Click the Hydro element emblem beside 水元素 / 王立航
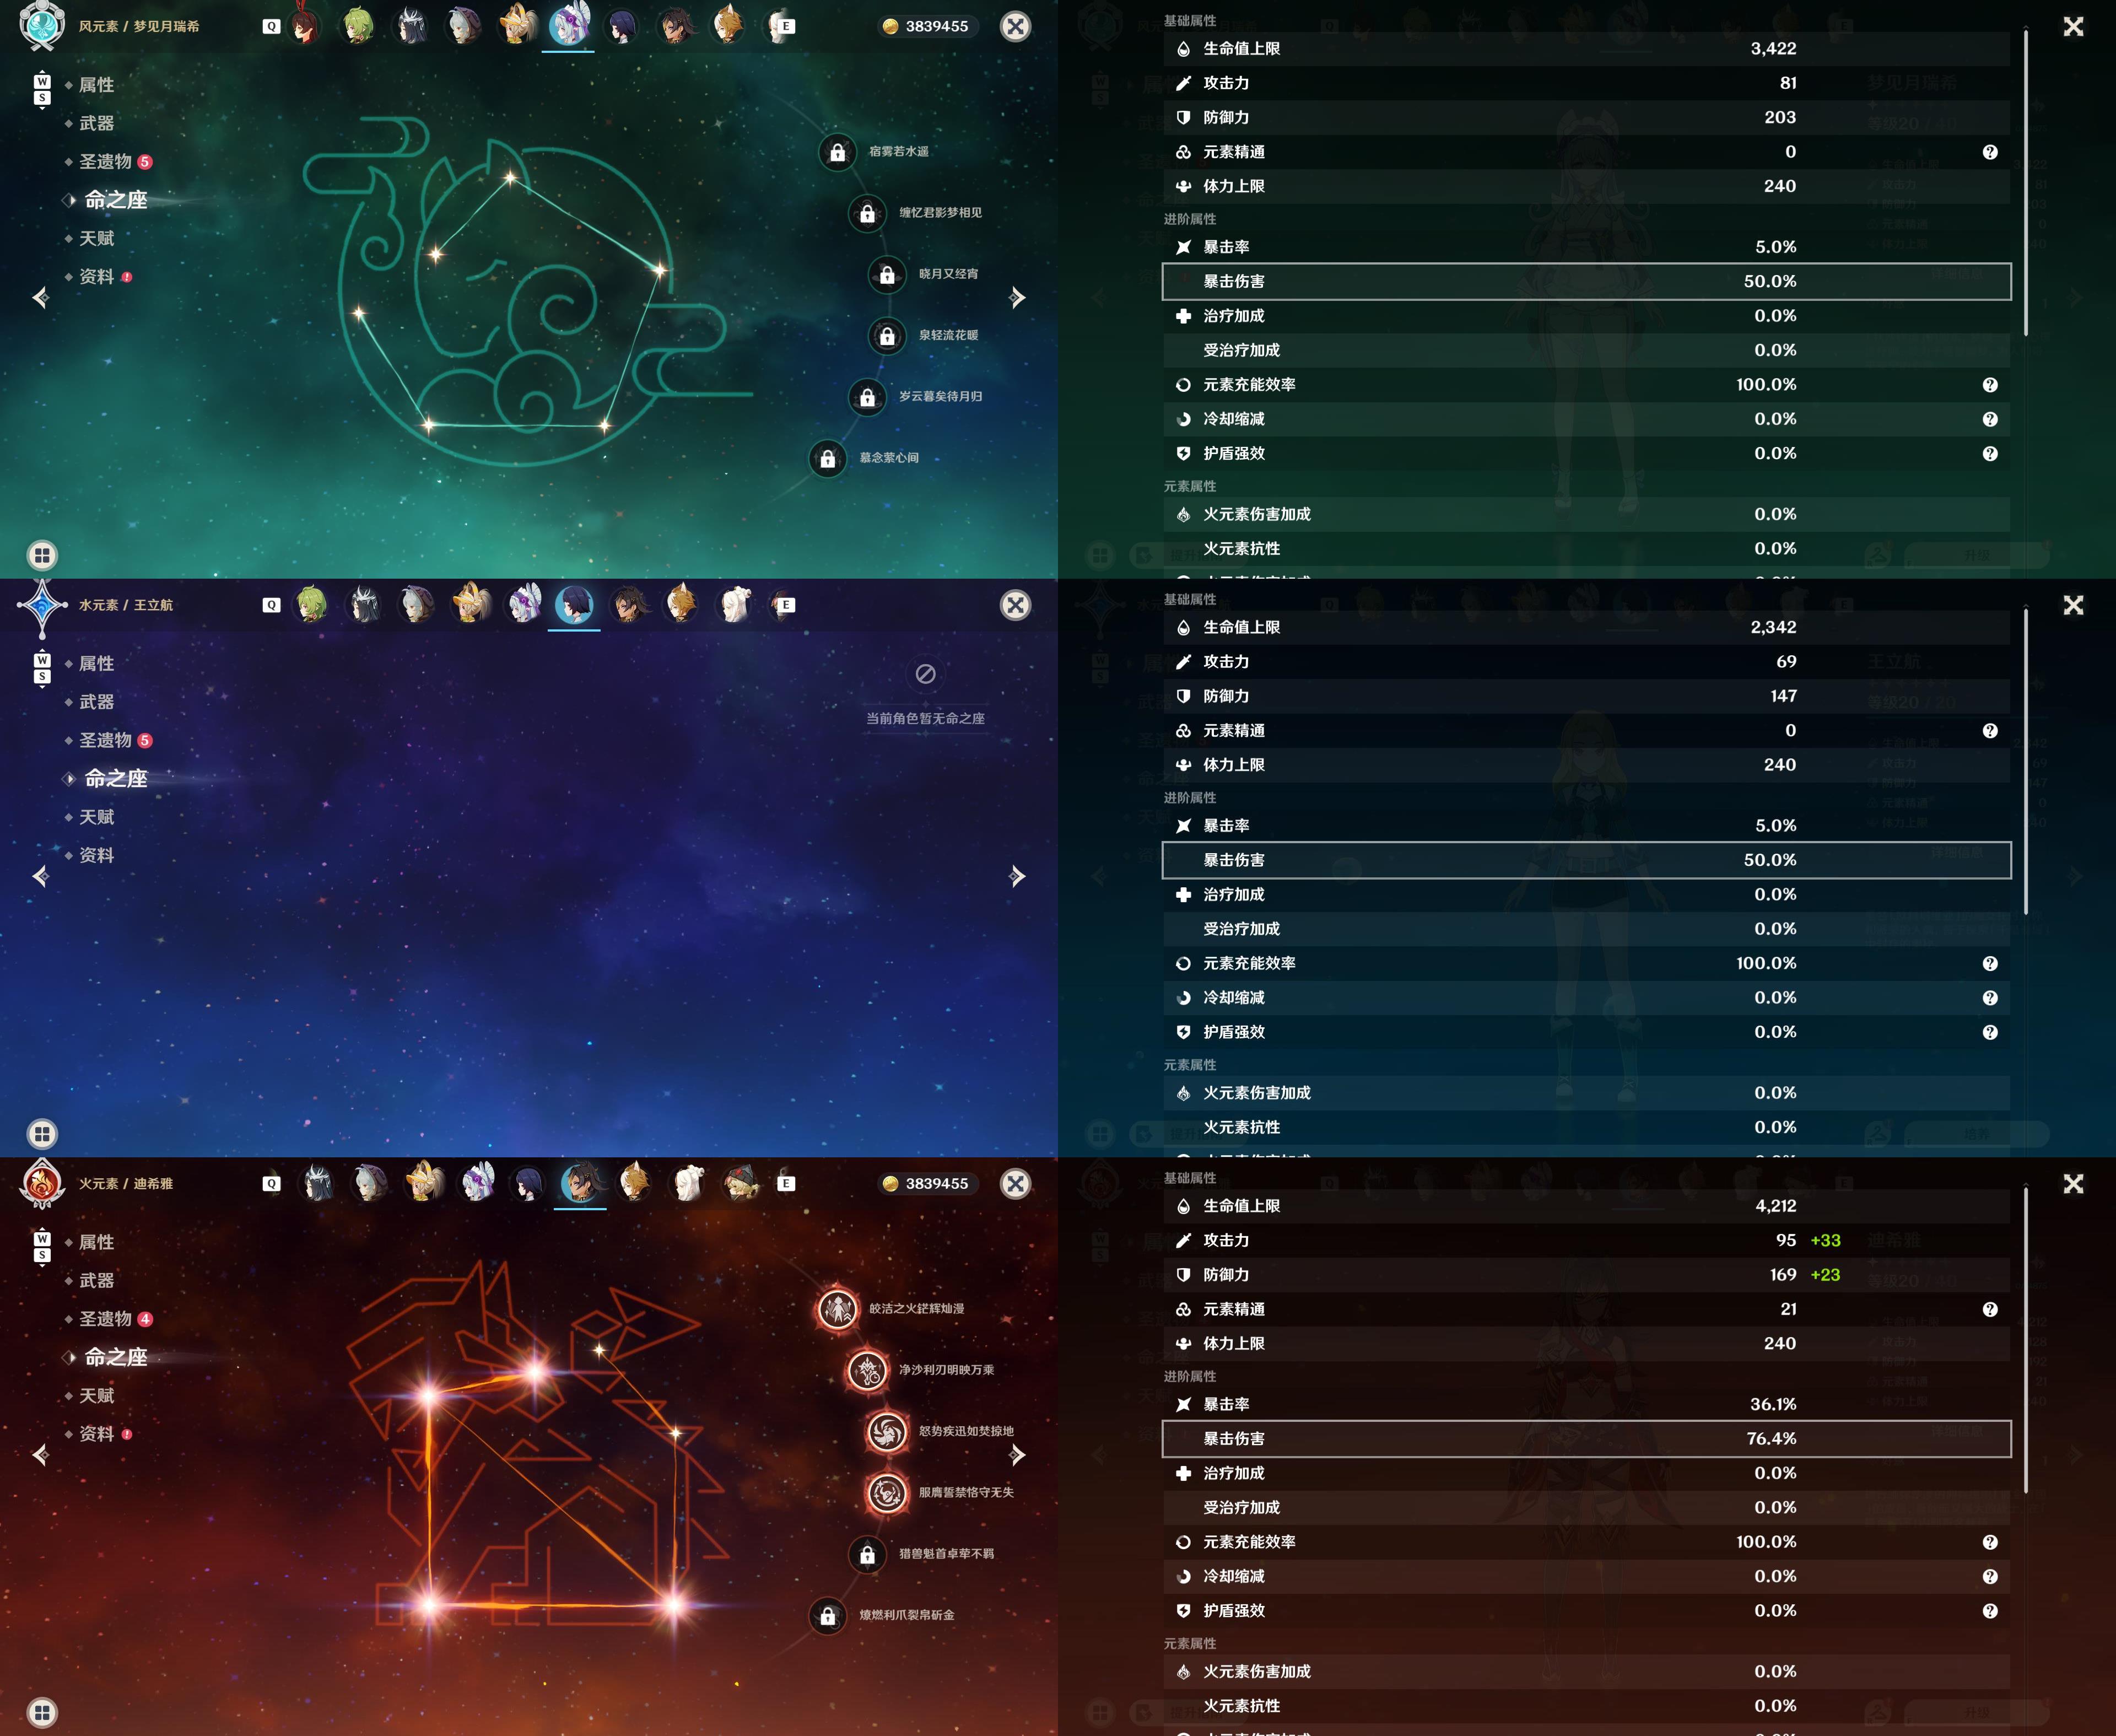Screen dimensions: 2116x1736 42,605
